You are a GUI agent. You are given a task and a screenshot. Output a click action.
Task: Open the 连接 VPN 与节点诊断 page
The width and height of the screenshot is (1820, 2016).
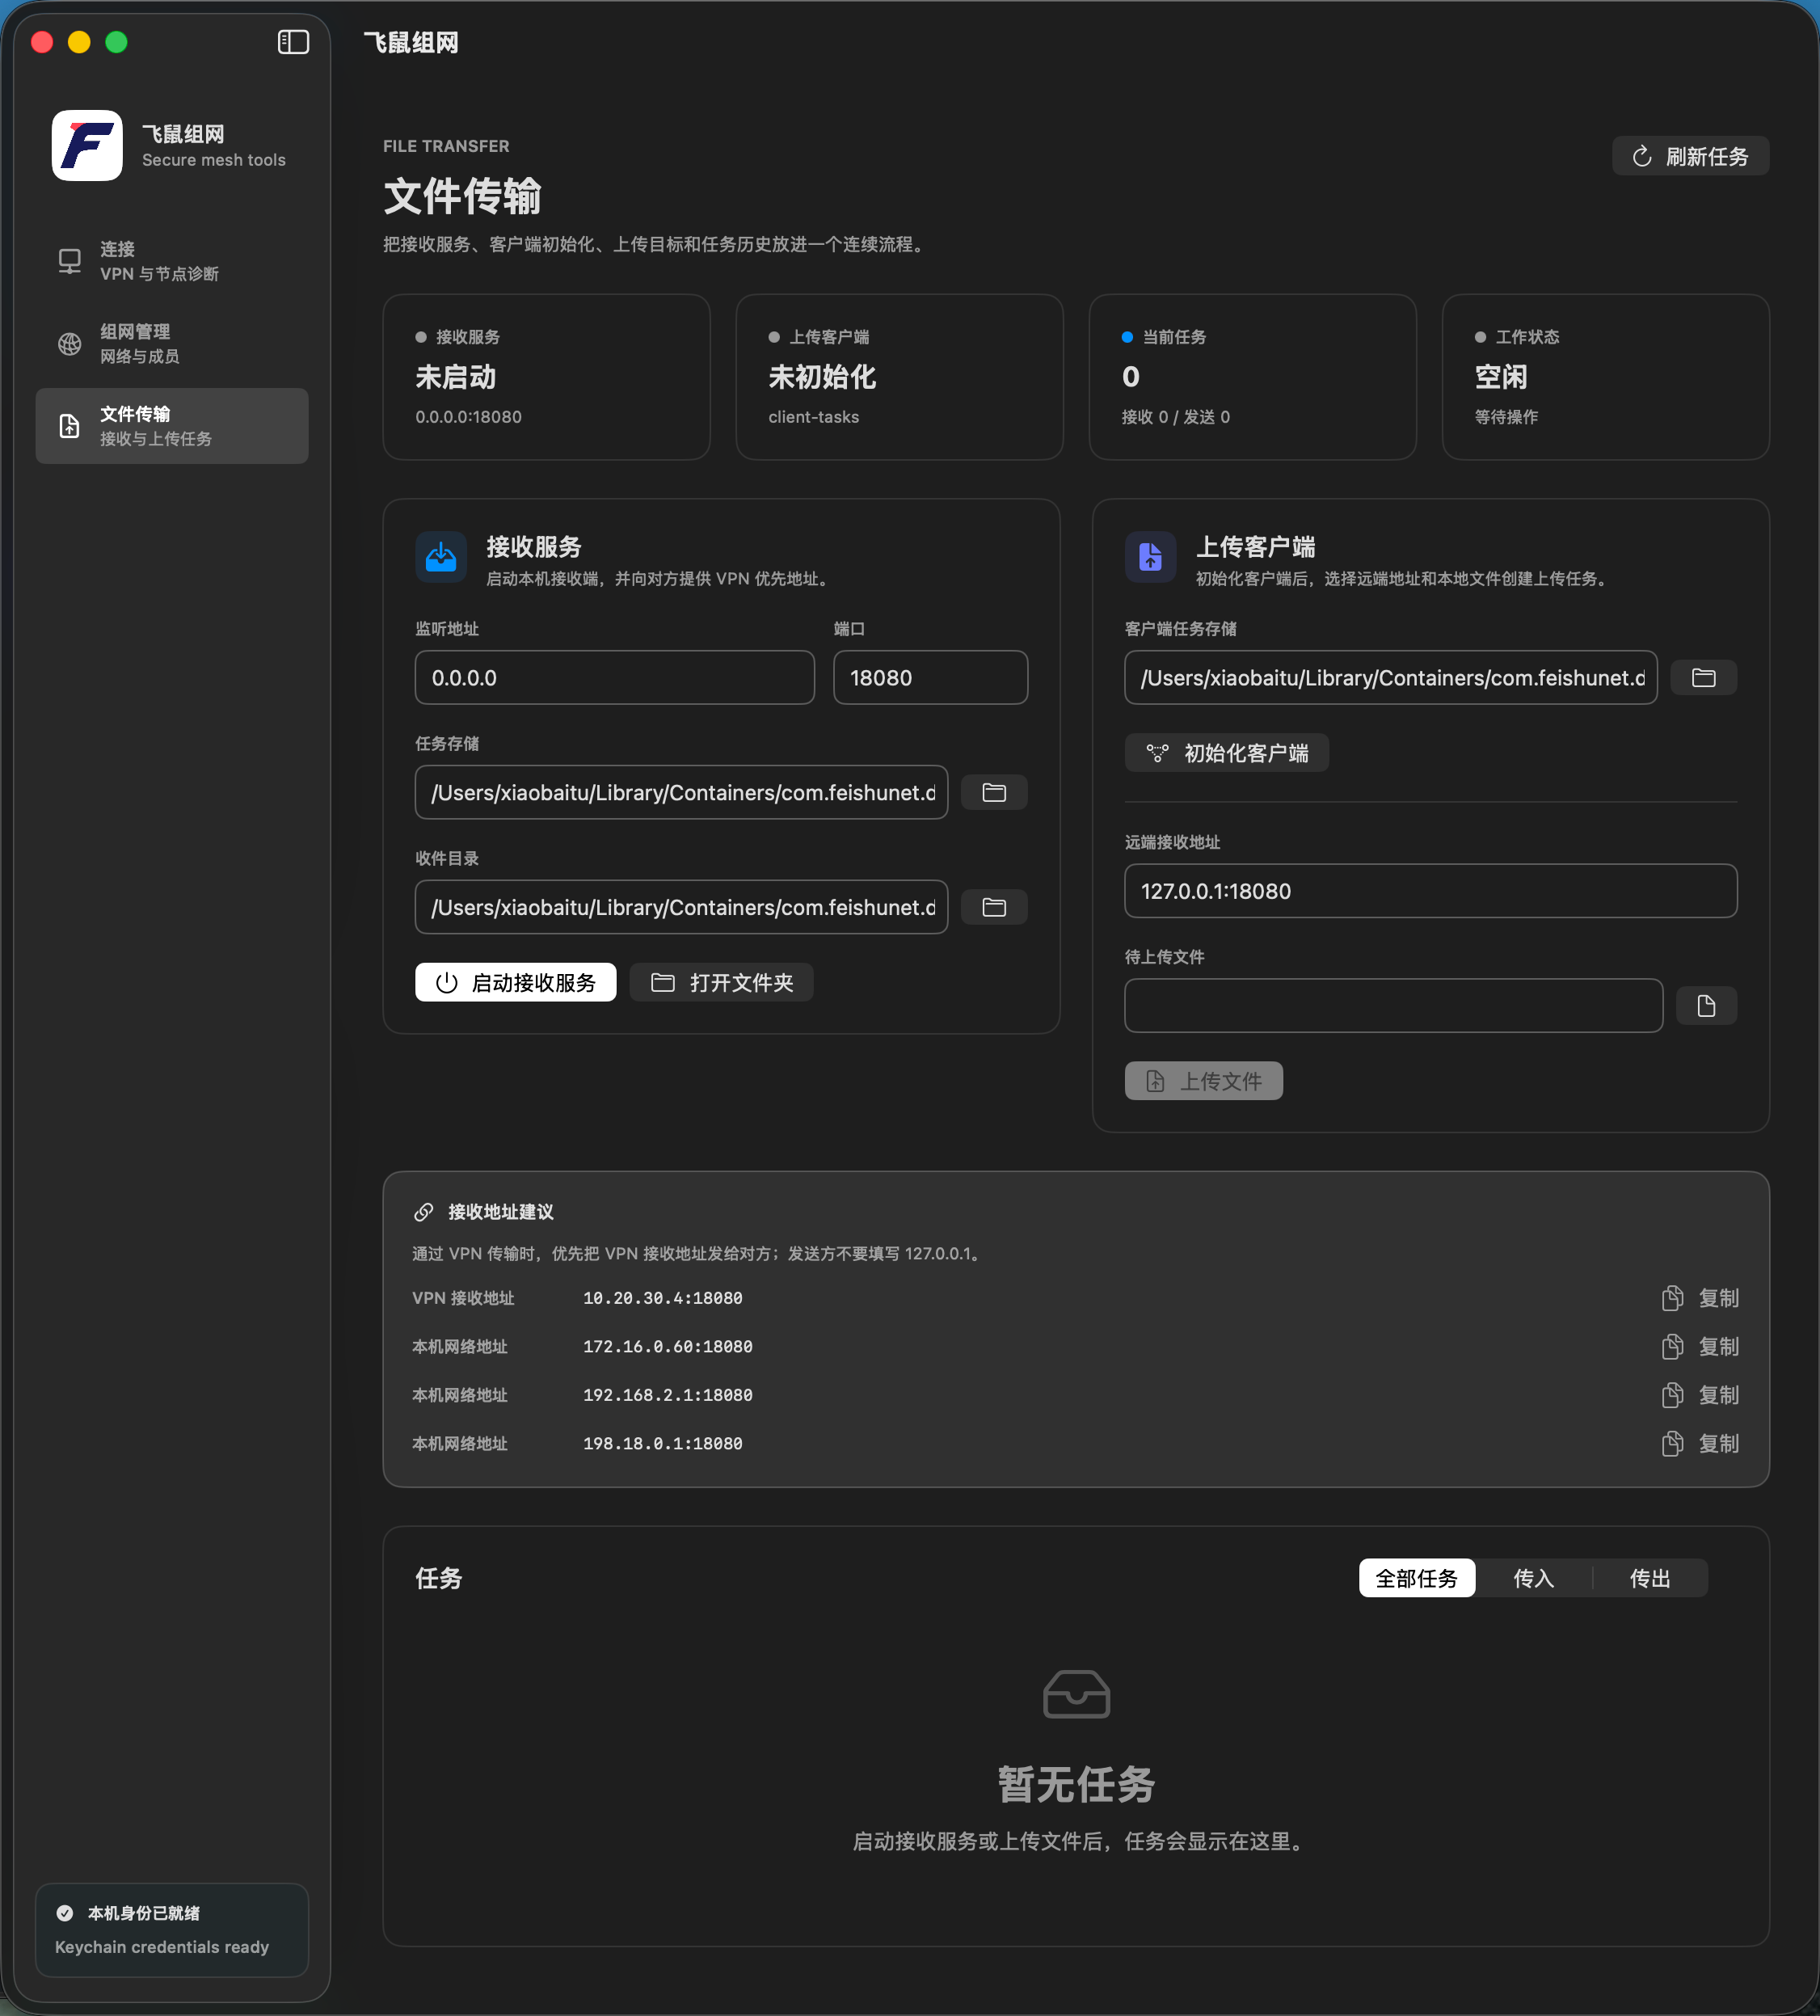coord(172,261)
